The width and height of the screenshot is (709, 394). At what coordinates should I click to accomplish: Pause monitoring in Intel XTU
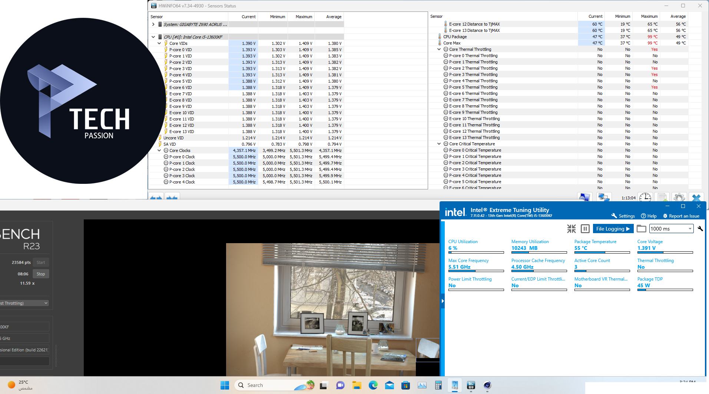[x=585, y=229]
